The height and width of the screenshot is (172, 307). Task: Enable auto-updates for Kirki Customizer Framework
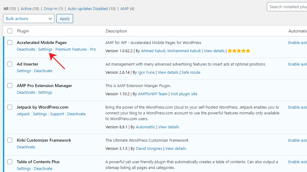(x=297, y=140)
